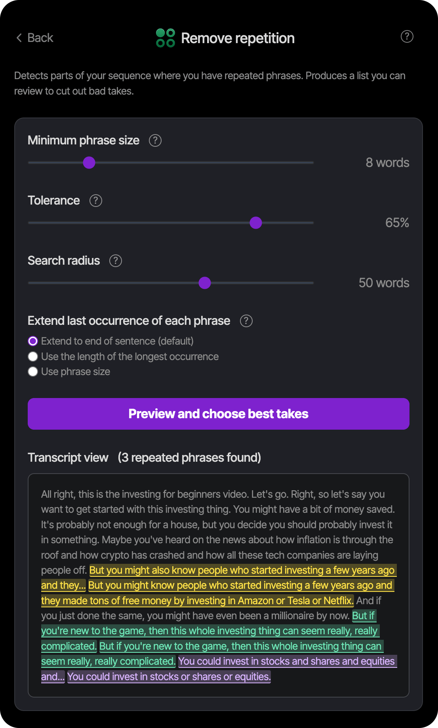Open the panel help icon in the header

tap(407, 37)
